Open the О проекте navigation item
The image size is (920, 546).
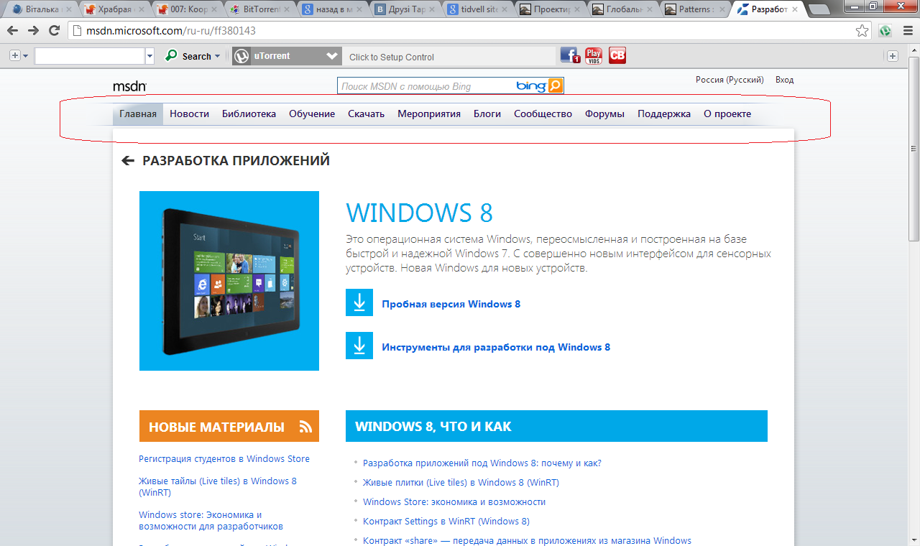(x=727, y=114)
